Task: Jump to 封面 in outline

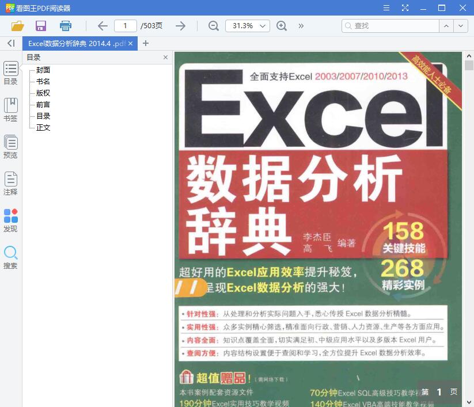Action: point(43,70)
